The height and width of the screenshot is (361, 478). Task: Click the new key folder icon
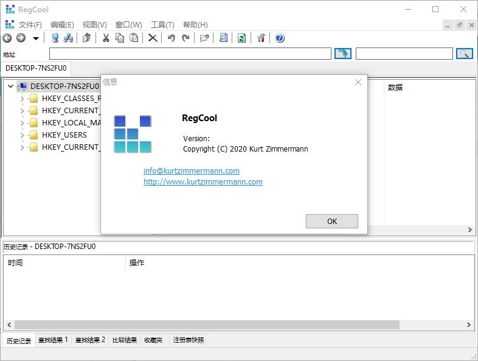point(204,38)
